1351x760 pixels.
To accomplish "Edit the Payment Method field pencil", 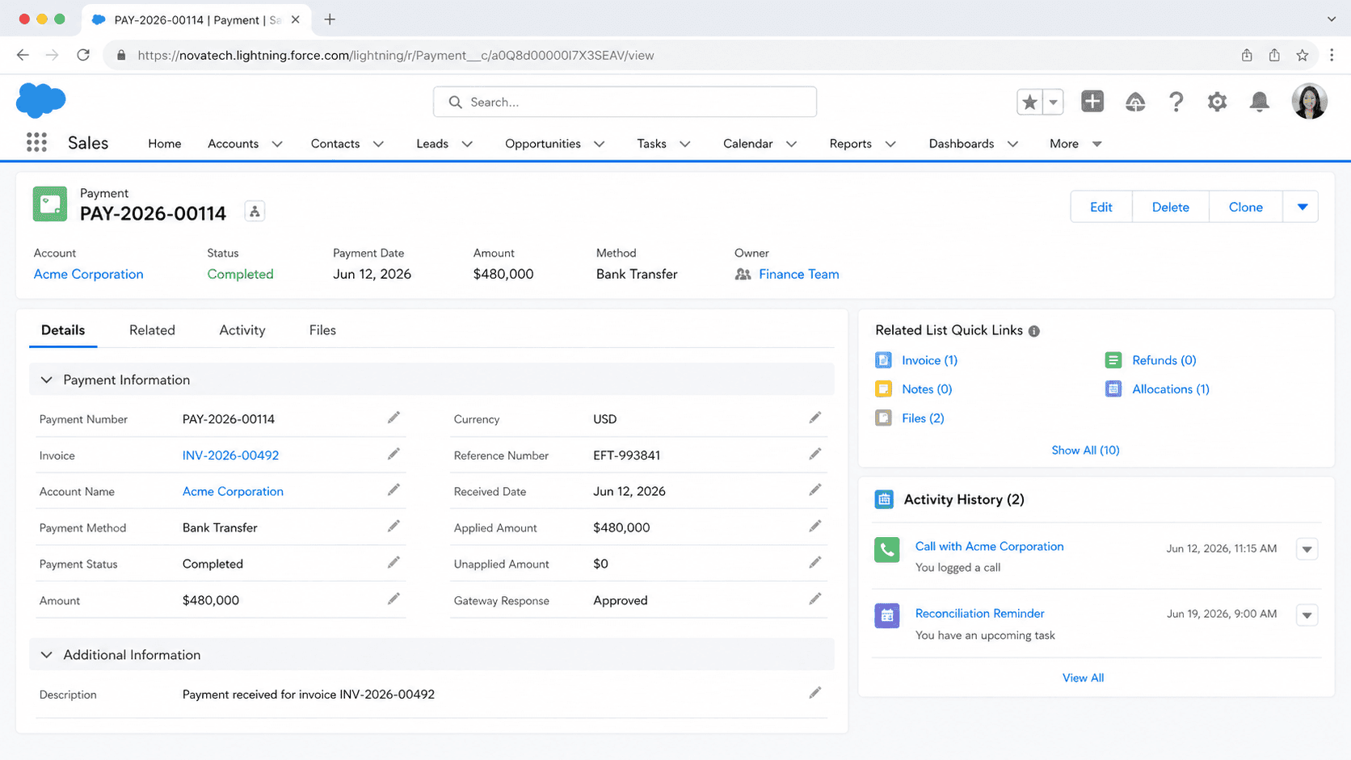I will coord(394,527).
